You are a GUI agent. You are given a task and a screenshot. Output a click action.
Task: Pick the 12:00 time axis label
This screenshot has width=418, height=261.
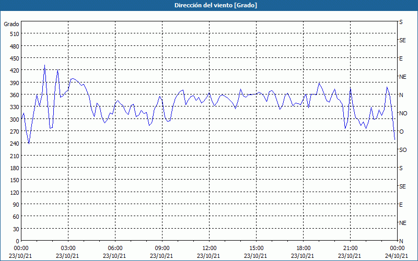(x=209, y=248)
